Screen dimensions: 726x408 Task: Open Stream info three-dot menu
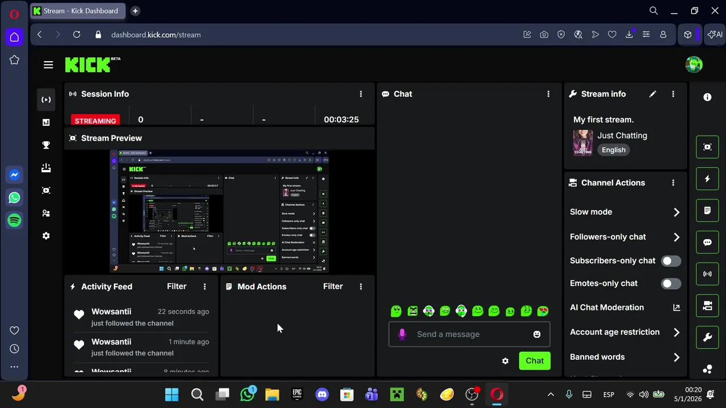pyautogui.click(x=673, y=94)
